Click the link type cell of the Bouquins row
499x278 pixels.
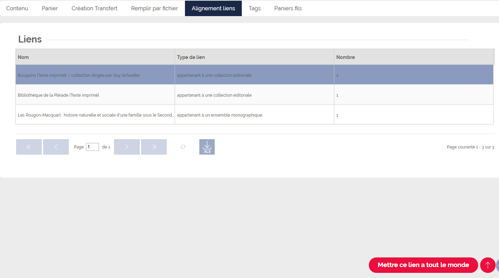tap(254, 75)
